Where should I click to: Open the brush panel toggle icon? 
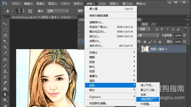(x=30, y=11)
